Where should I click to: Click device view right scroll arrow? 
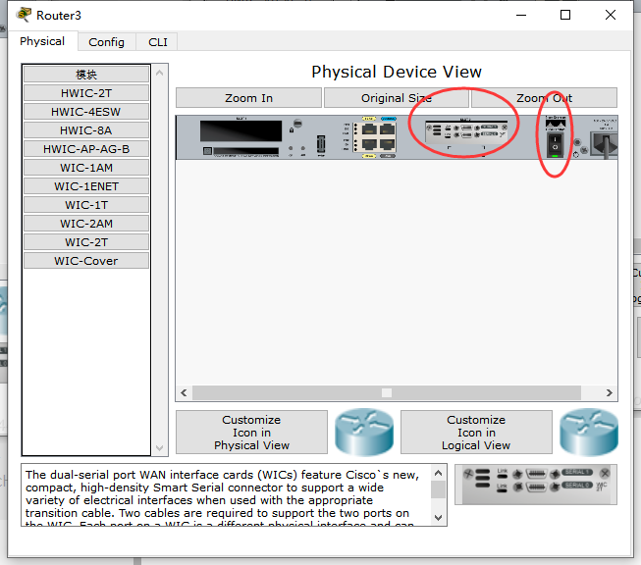click(610, 392)
